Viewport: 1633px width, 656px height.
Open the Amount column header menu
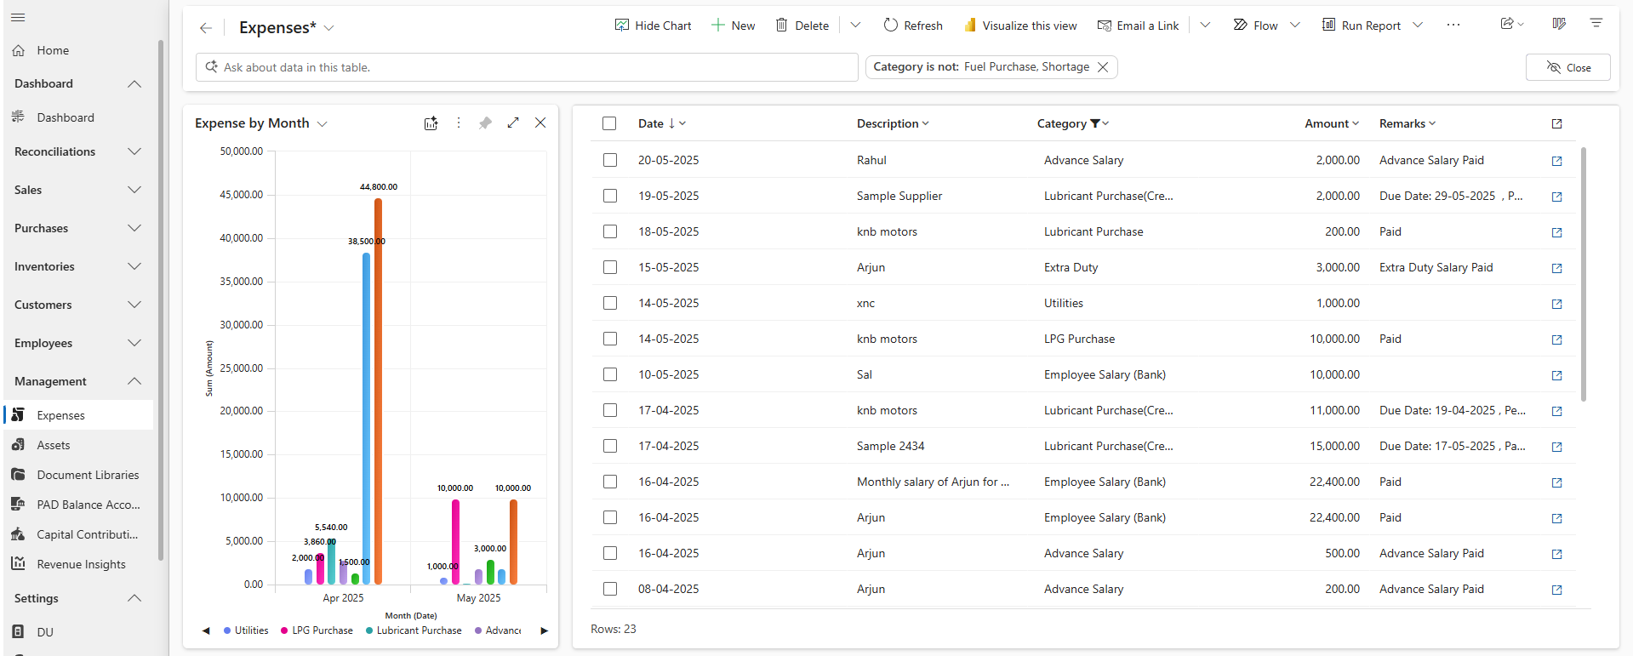pyautogui.click(x=1332, y=123)
